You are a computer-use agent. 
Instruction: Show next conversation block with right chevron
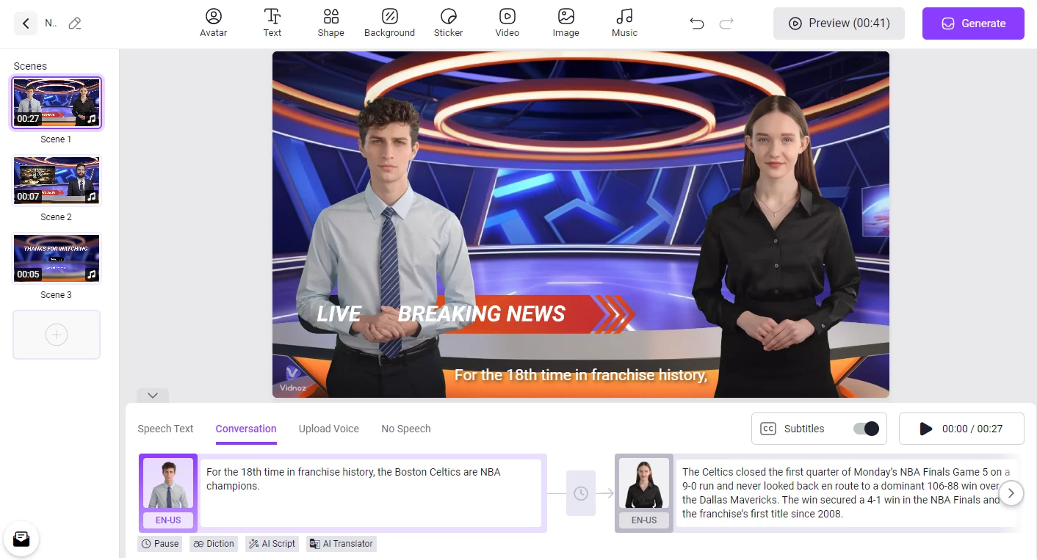click(1011, 493)
